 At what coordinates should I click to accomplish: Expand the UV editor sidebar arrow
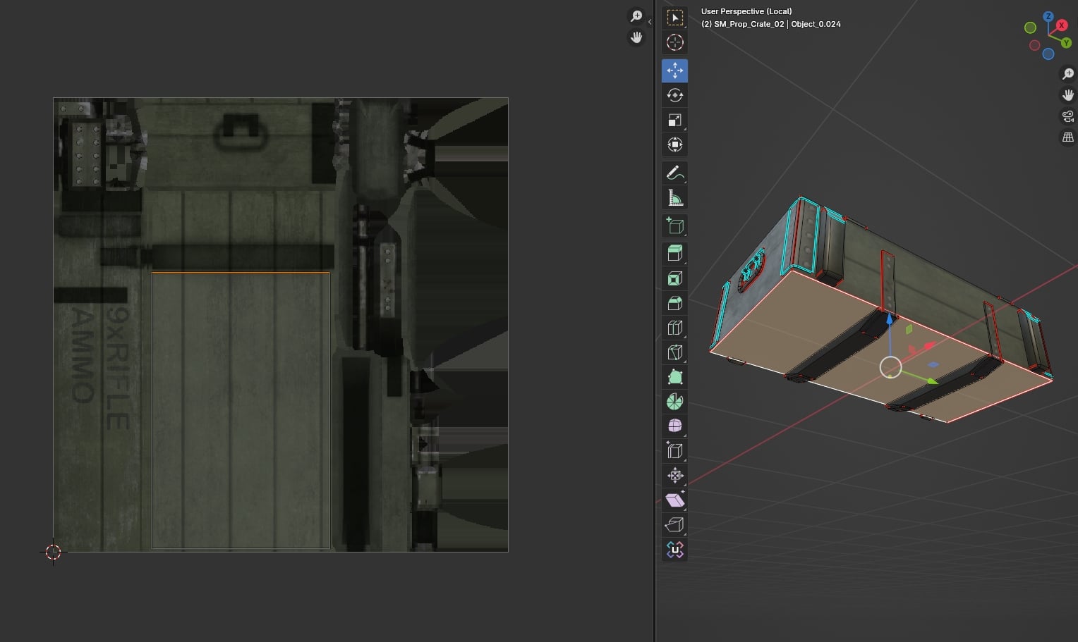tap(650, 22)
